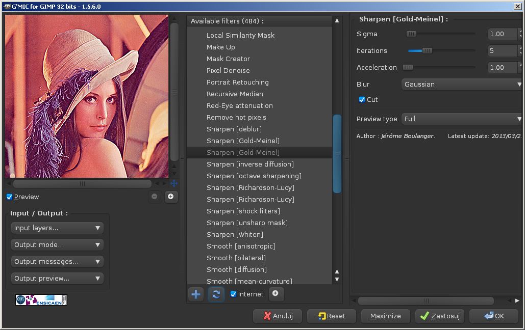Uncheck the Cut option
Screen dimensions: 525x330
[362, 100]
